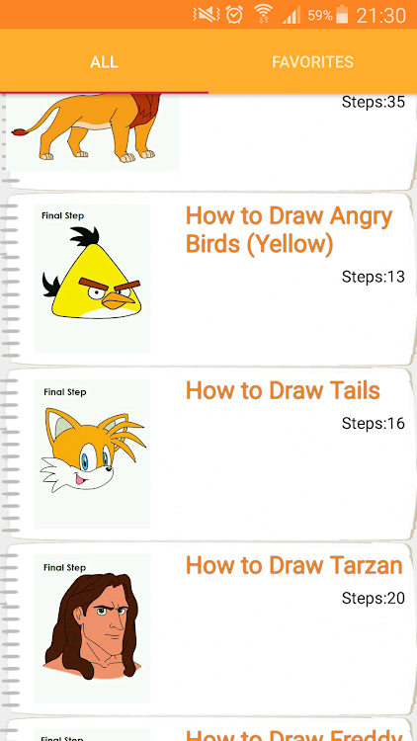Open the Angry Birds yellow bird thumbnail
Image resolution: width=417 pixels, height=741 pixels.
click(93, 279)
